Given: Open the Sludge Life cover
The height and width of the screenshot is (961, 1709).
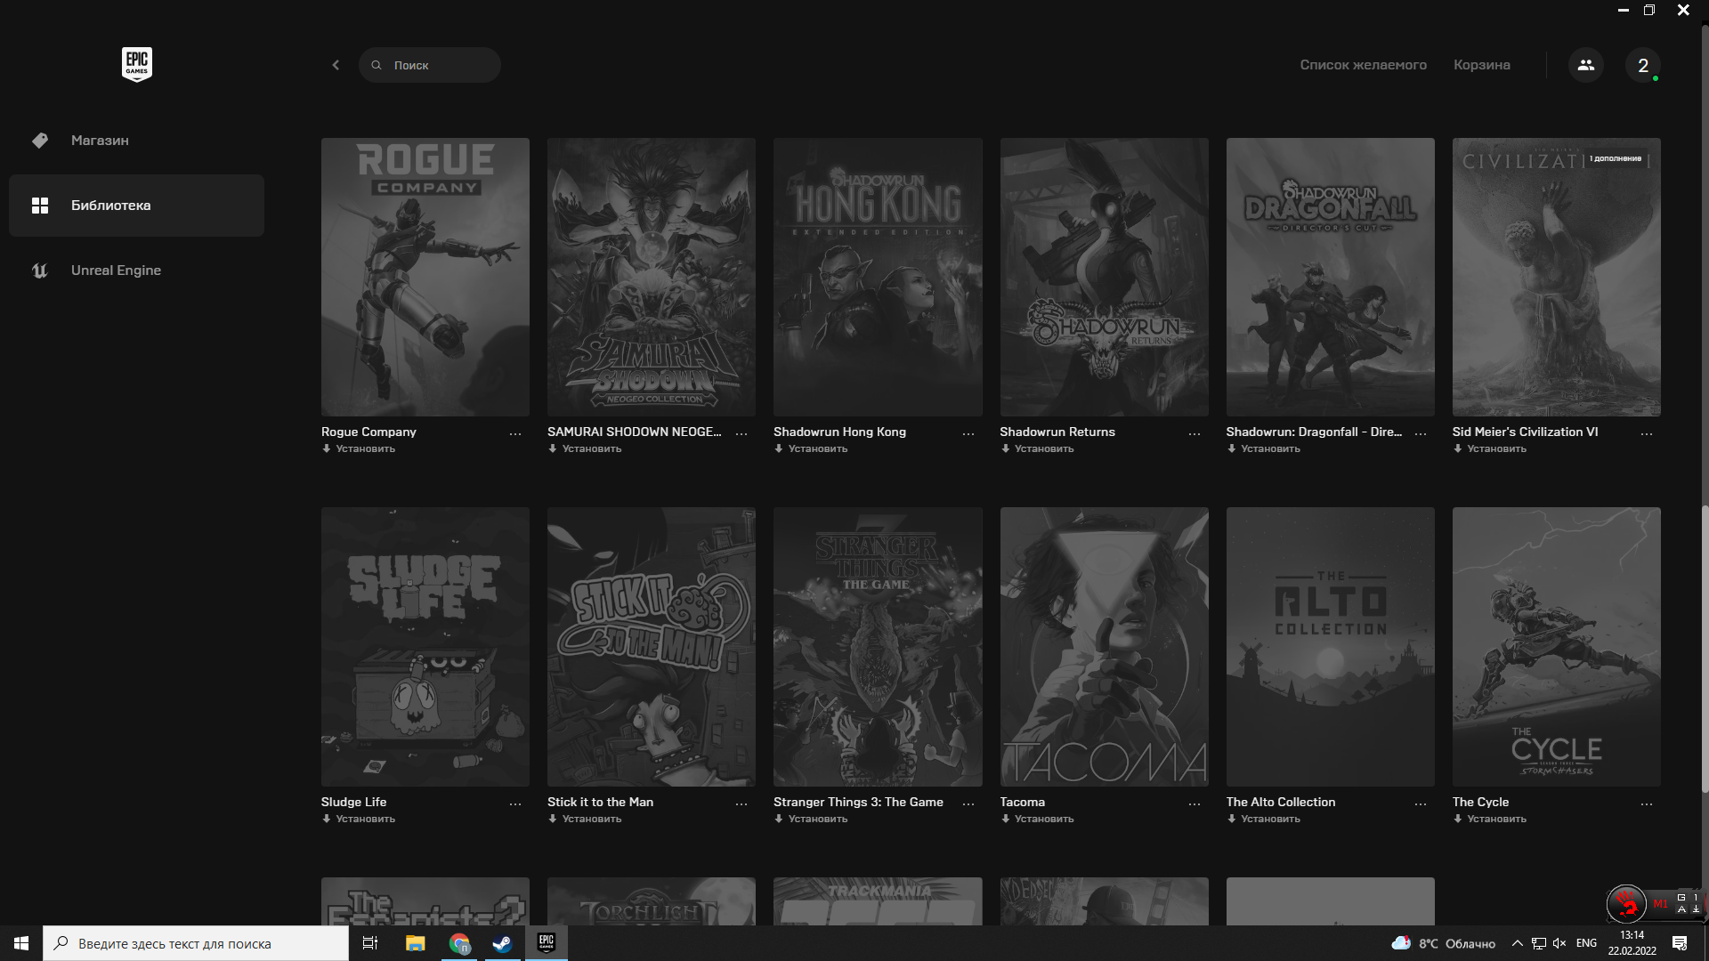Looking at the screenshot, I should pyautogui.click(x=425, y=647).
